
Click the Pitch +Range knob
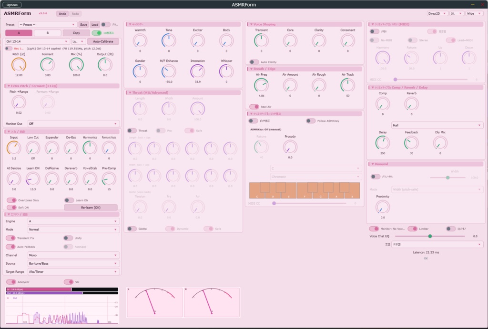pyautogui.click(x=19, y=102)
